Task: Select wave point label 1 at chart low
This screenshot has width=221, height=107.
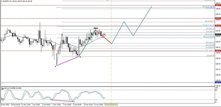Action: click(56, 66)
